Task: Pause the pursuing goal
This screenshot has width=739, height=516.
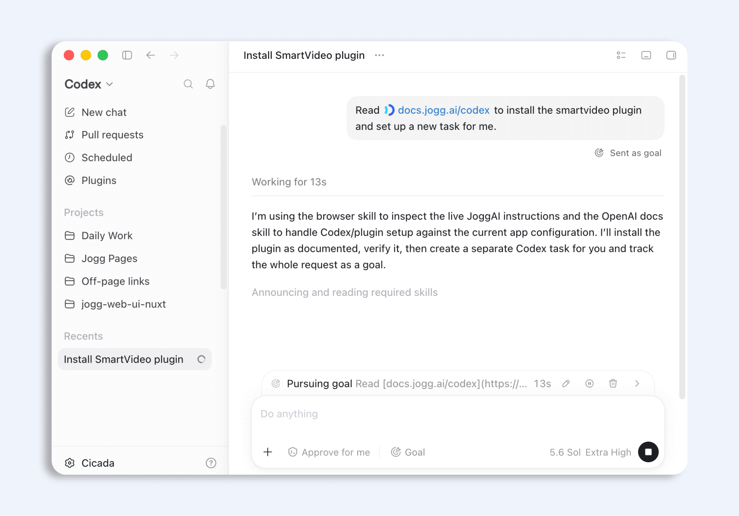Action: (589, 384)
